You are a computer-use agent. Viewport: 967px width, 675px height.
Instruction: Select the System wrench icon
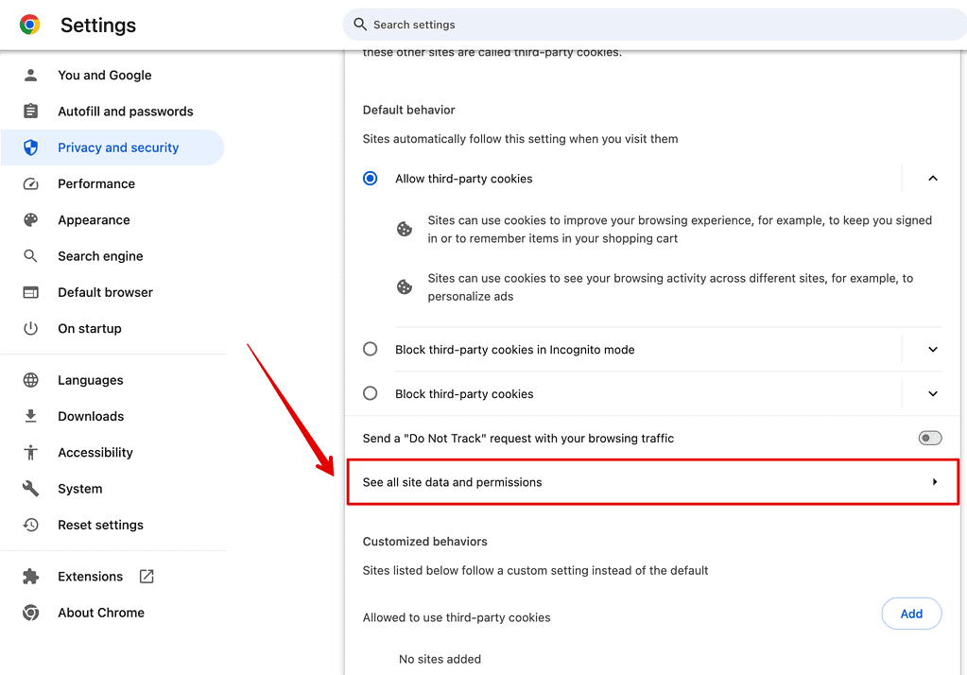[x=30, y=489]
